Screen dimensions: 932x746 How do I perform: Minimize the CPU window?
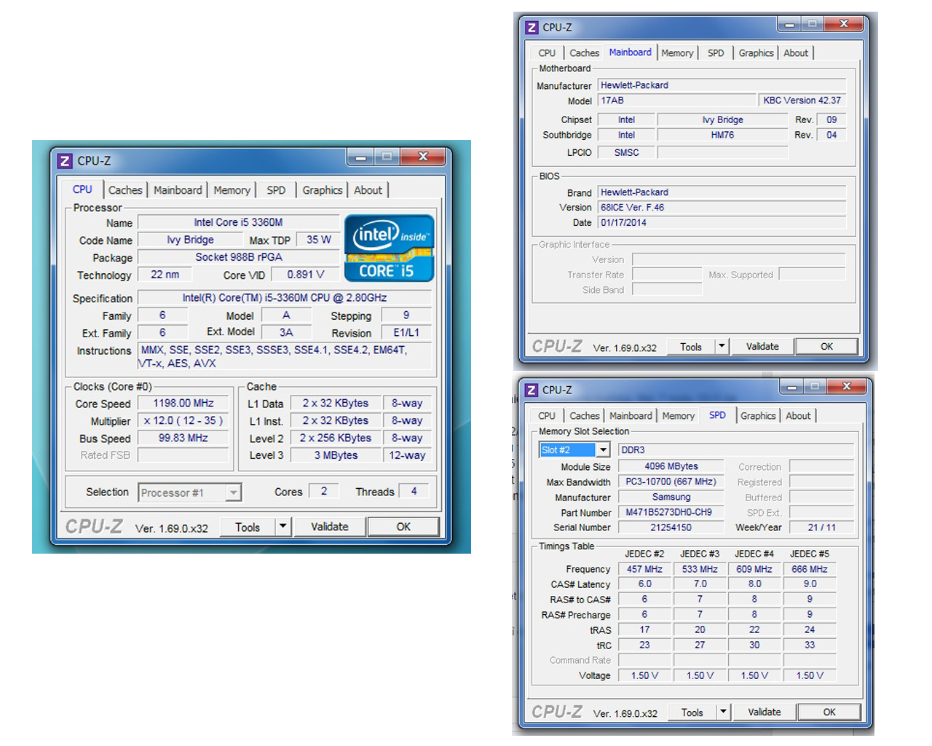click(360, 157)
